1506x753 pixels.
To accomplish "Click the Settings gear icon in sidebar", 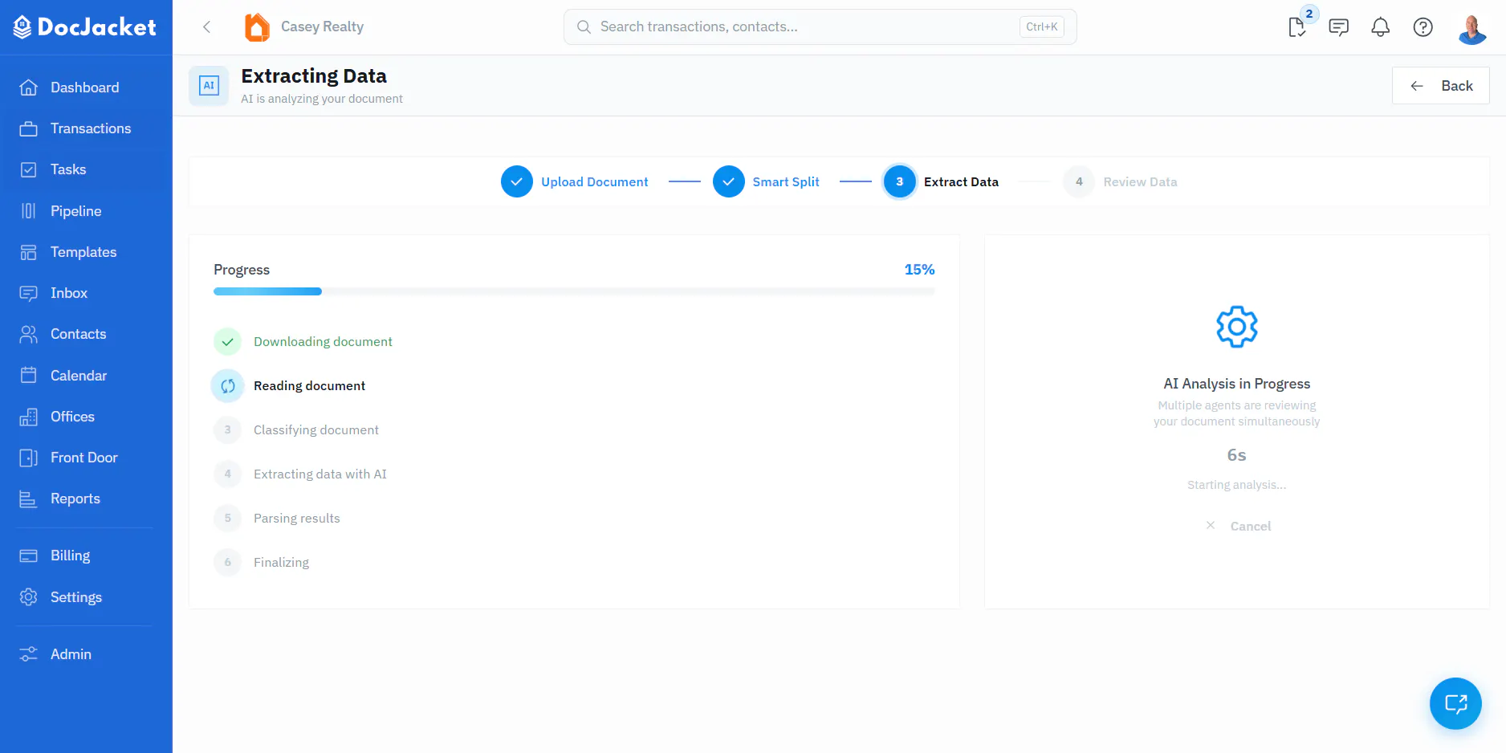I will pos(29,597).
